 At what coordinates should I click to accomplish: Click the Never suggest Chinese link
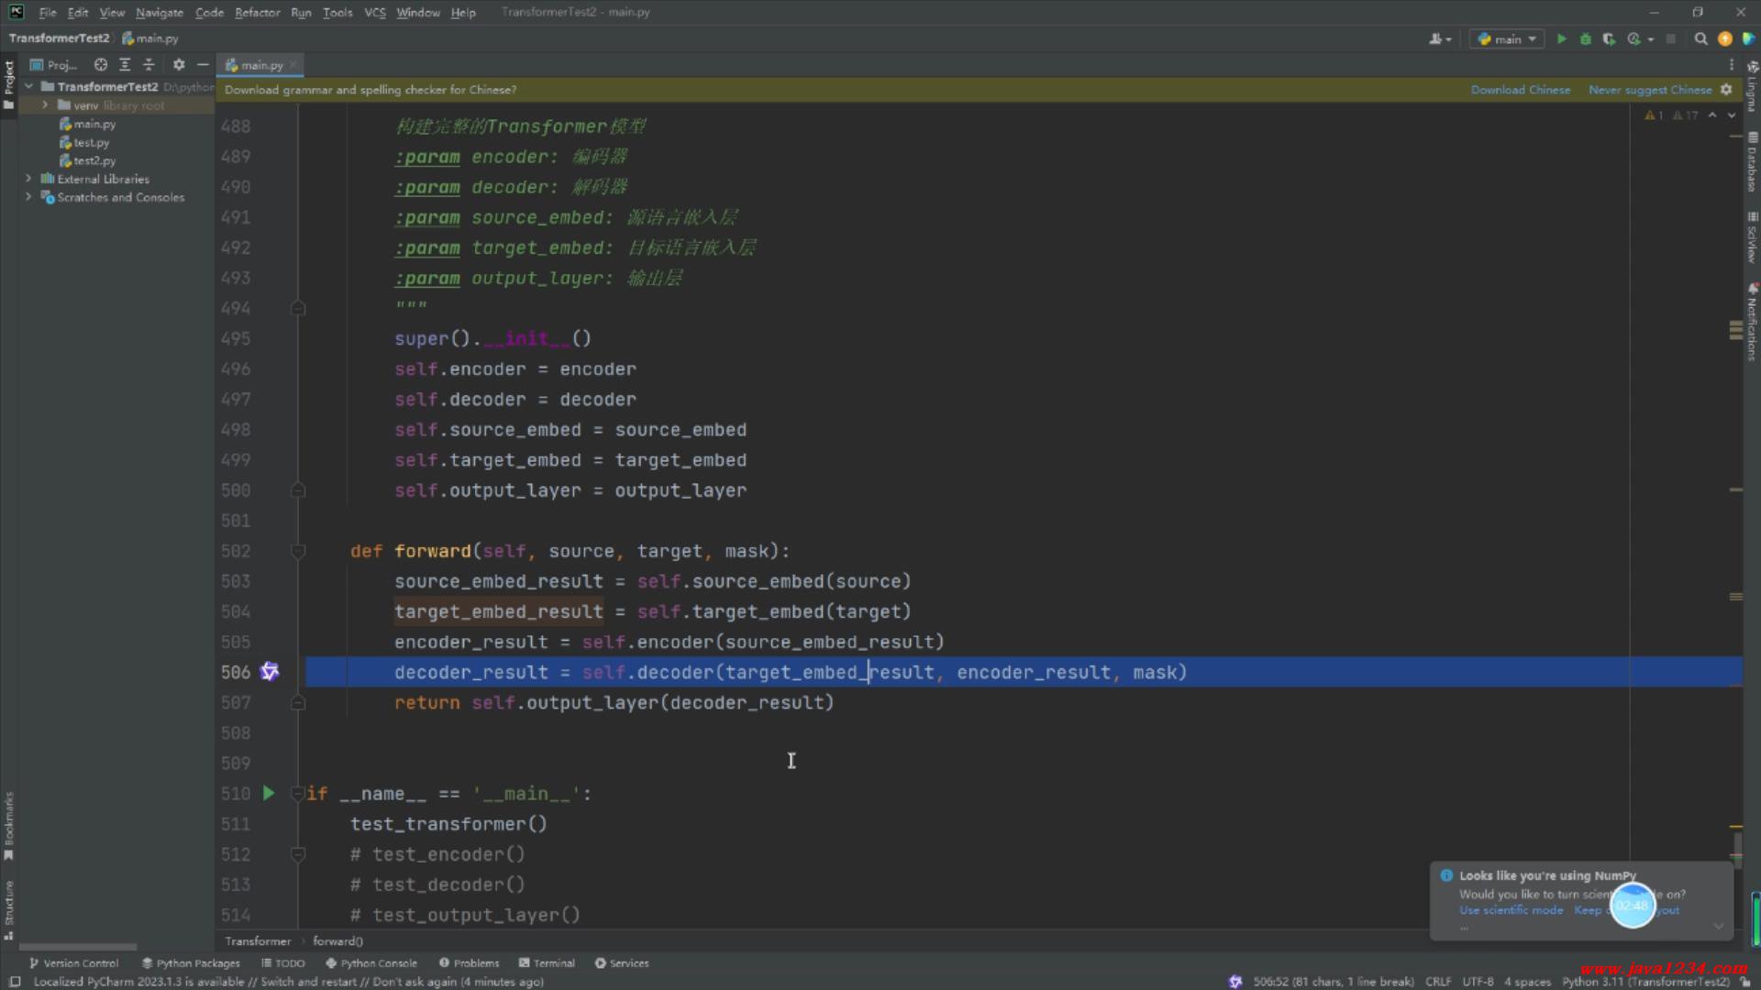(1649, 90)
